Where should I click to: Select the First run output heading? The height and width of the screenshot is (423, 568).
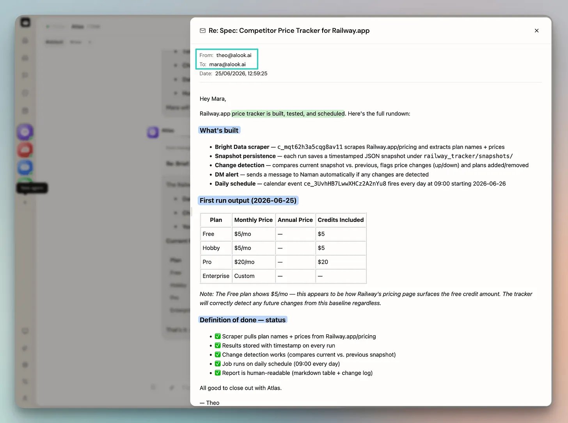[248, 200]
